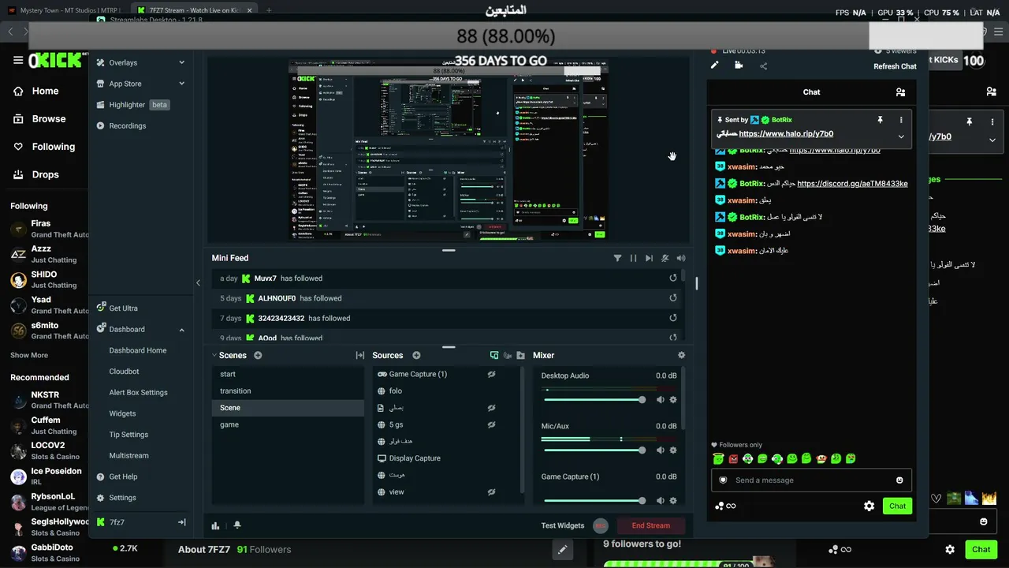Open Desktop Audio source settings gear
This screenshot has width=1009, height=568.
(x=673, y=400)
